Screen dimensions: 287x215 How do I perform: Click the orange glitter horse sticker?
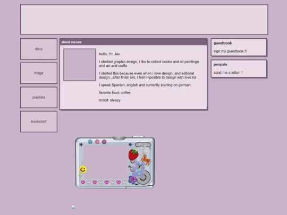pos(146,159)
